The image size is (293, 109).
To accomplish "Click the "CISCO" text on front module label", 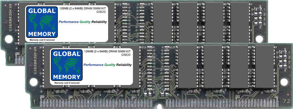I will point(126,55).
